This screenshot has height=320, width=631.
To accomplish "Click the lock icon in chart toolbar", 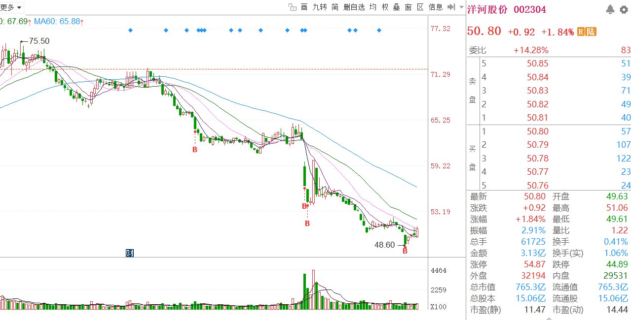I will [x=292, y=7].
